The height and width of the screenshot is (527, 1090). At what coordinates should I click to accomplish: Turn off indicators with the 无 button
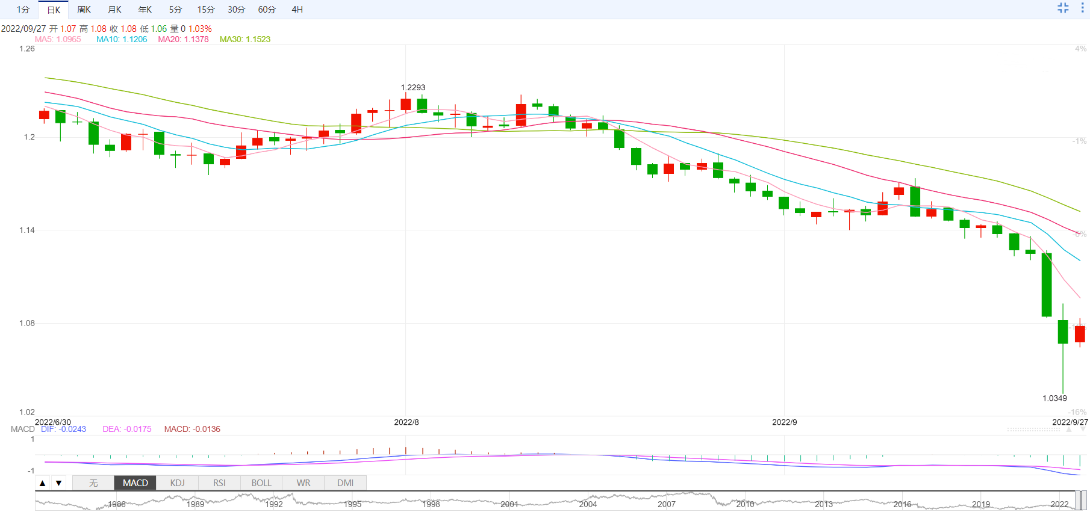pyautogui.click(x=93, y=483)
